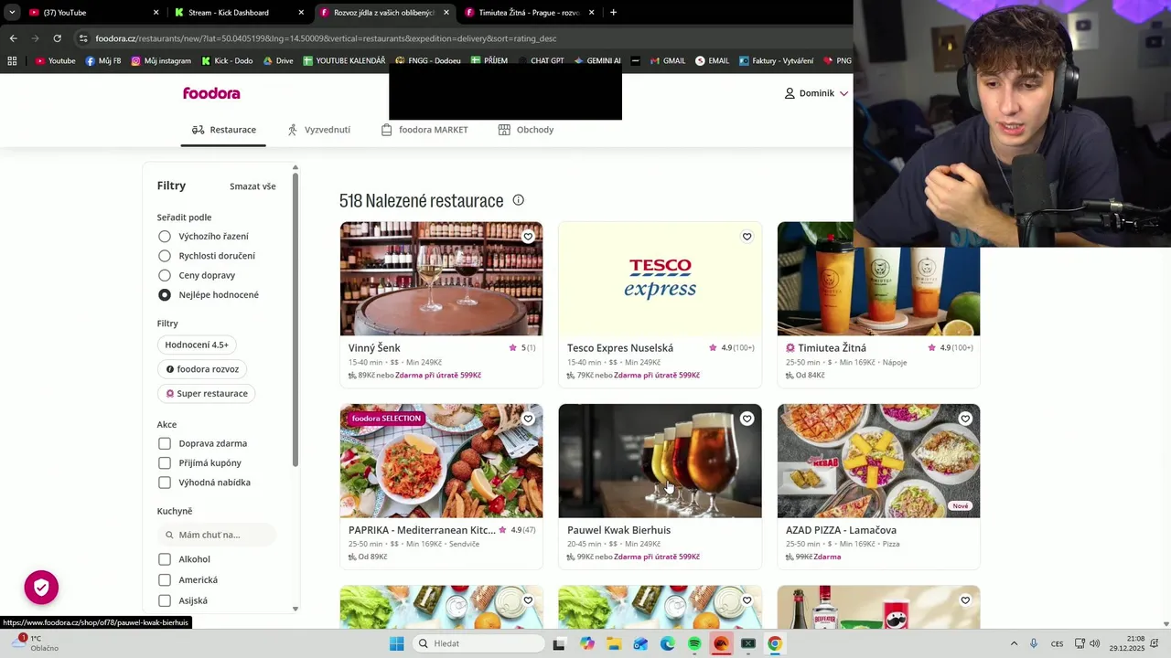
Task: Open the Kick - Dodo bookmark
Action: click(x=226, y=61)
